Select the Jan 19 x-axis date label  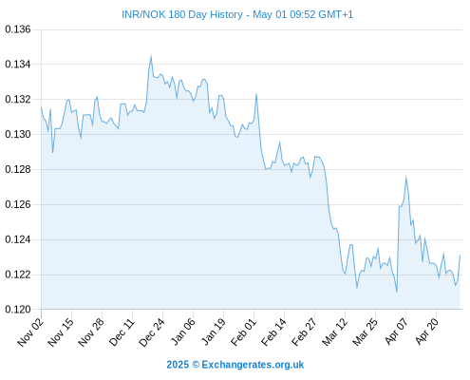[x=214, y=332]
